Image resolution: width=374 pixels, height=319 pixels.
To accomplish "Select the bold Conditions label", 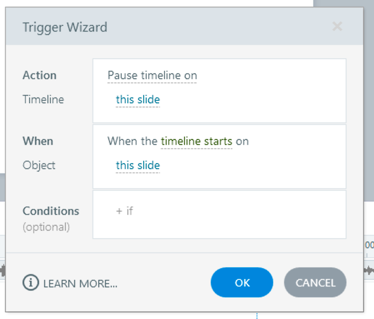I will pos(51,211).
